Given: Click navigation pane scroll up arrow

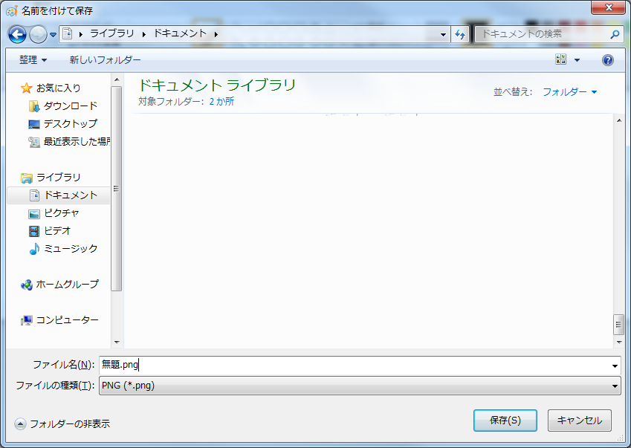Looking at the screenshot, I should click(x=117, y=79).
